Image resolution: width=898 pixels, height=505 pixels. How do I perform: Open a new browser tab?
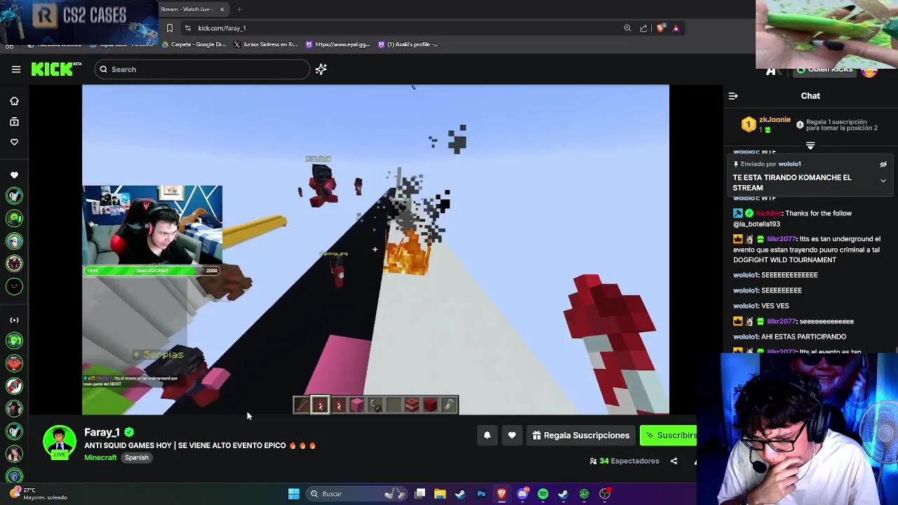(239, 9)
